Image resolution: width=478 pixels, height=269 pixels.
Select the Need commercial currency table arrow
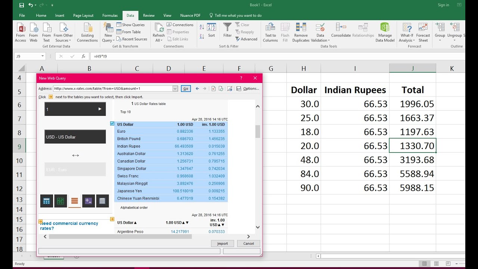click(40, 222)
